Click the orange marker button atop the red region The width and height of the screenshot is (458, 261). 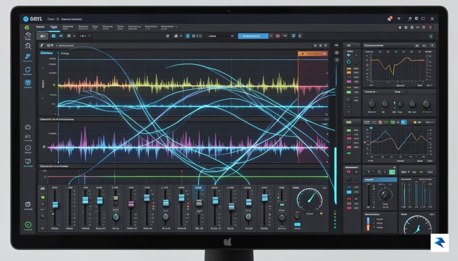tap(313, 54)
